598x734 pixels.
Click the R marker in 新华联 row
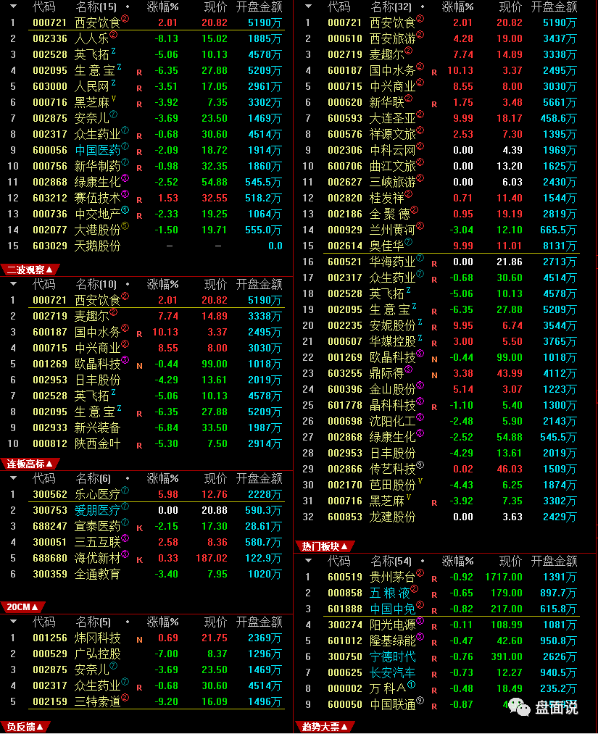point(434,104)
